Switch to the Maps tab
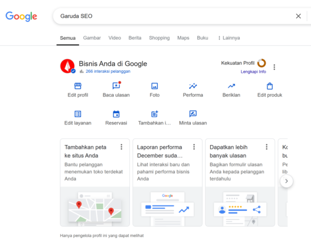 click(183, 38)
